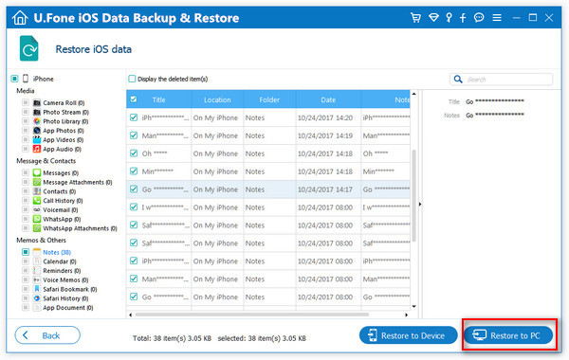Click into the Search field
Screen dimensions: 569x360
coord(502,79)
